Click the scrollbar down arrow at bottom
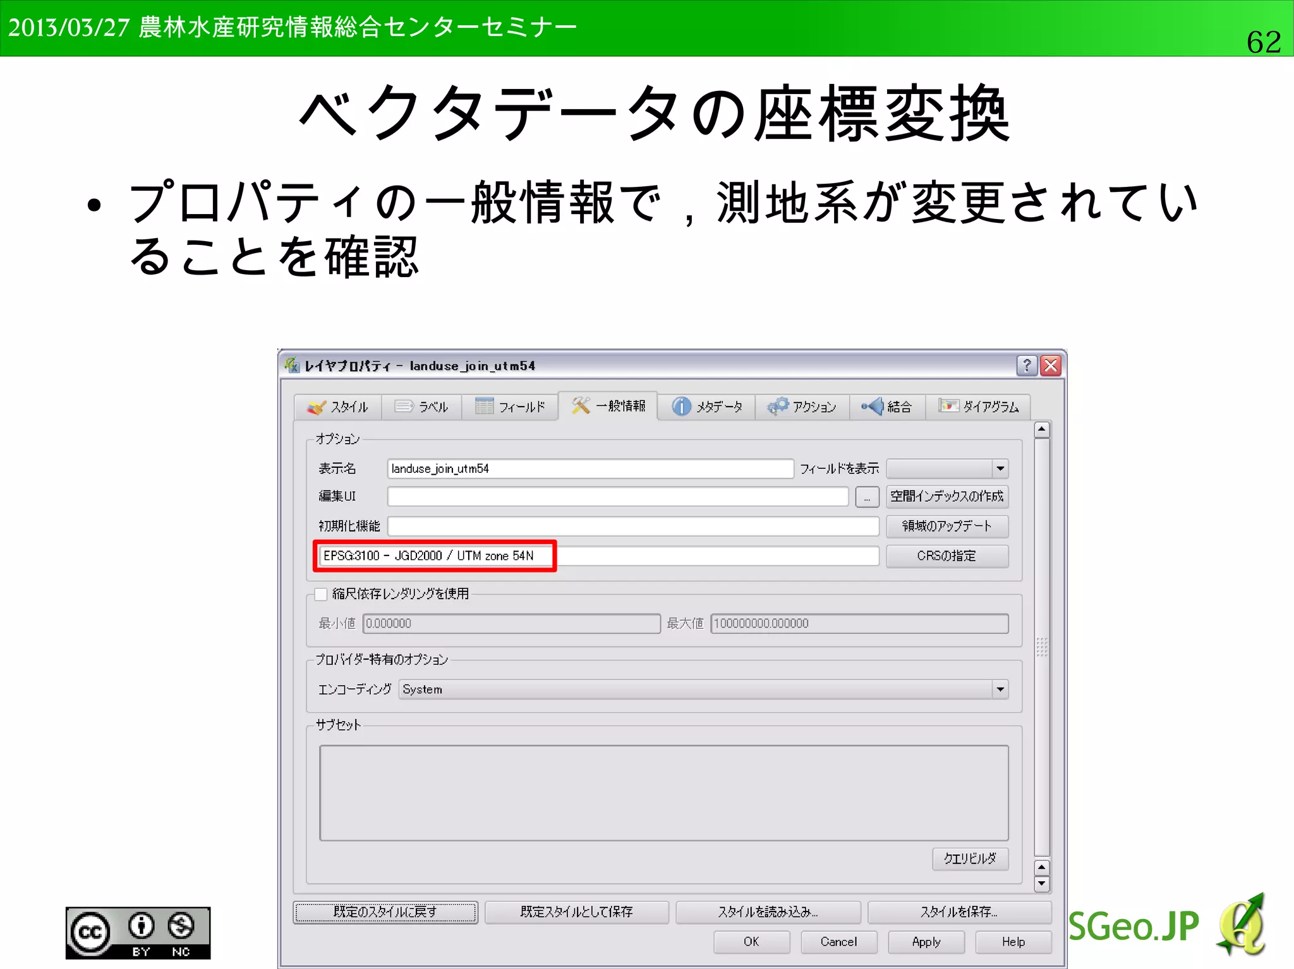The image size is (1294, 969). 1042,884
